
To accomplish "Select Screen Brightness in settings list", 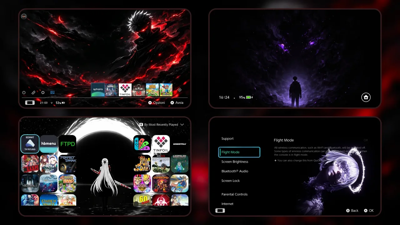I will click(x=235, y=162).
